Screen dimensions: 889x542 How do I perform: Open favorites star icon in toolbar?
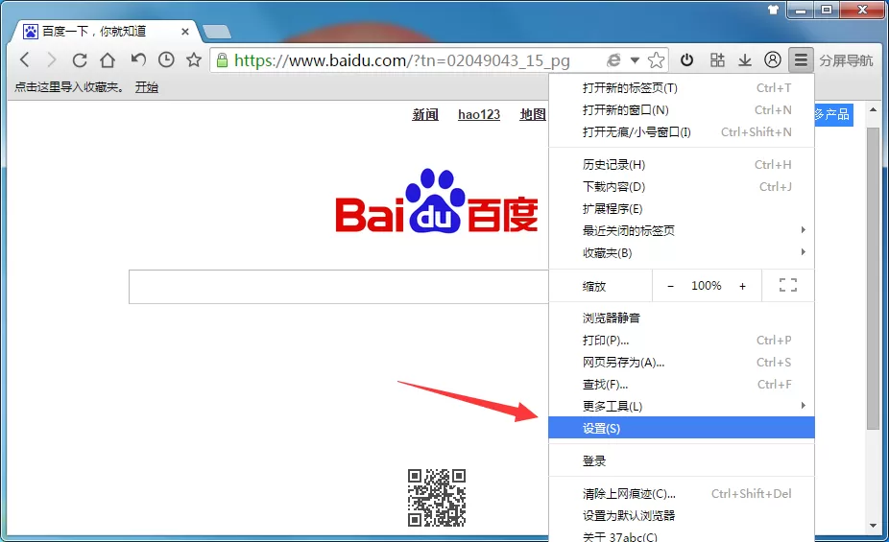tap(194, 59)
